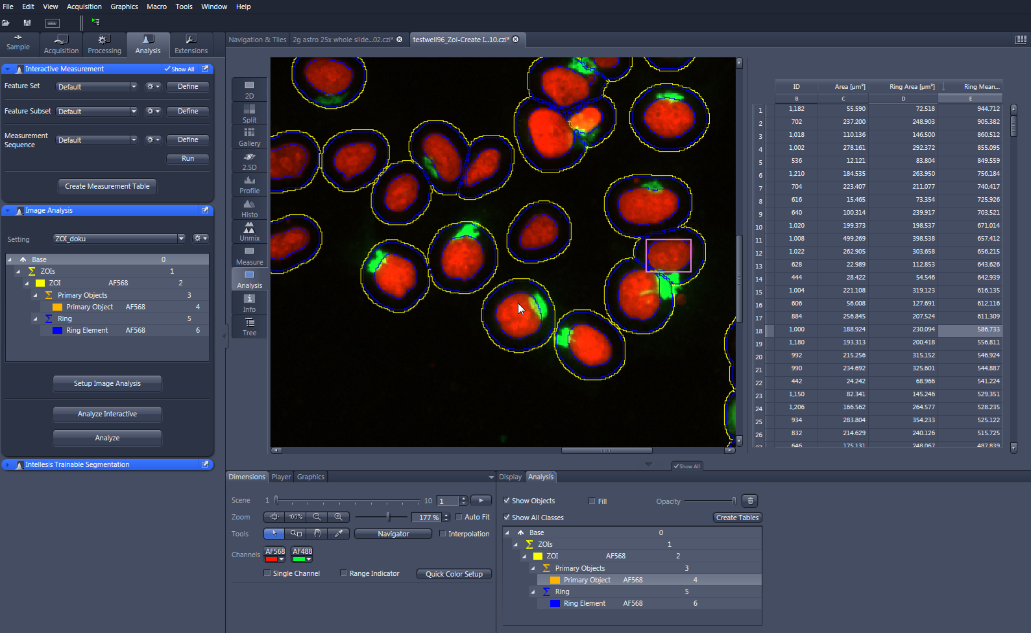
Task: Switch to Gallery view
Action: click(249, 137)
